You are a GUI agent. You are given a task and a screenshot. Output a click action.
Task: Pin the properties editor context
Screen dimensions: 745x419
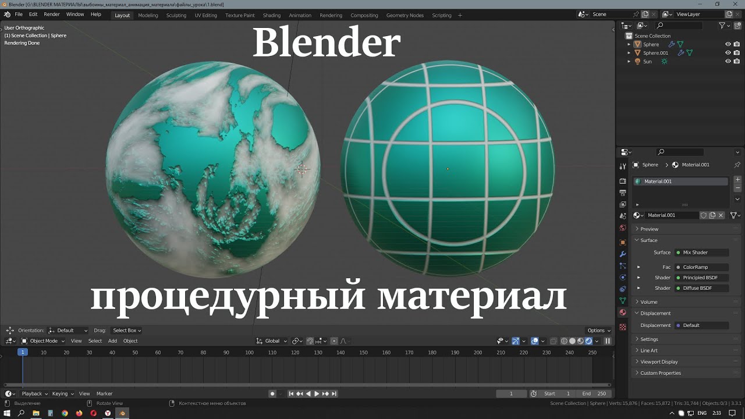[737, 165]
